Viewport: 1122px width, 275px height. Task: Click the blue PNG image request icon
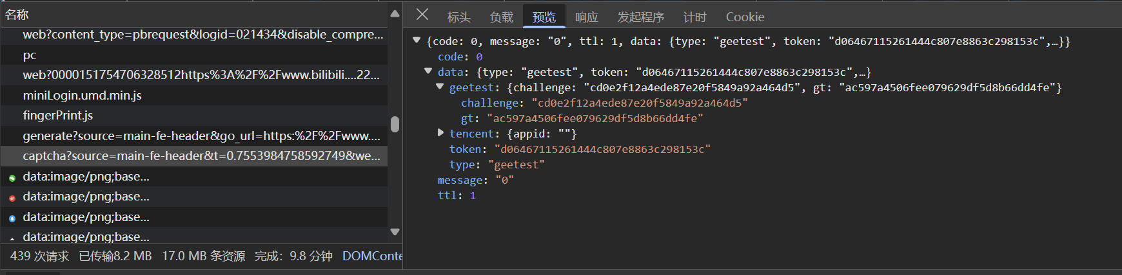click(12, 218)
